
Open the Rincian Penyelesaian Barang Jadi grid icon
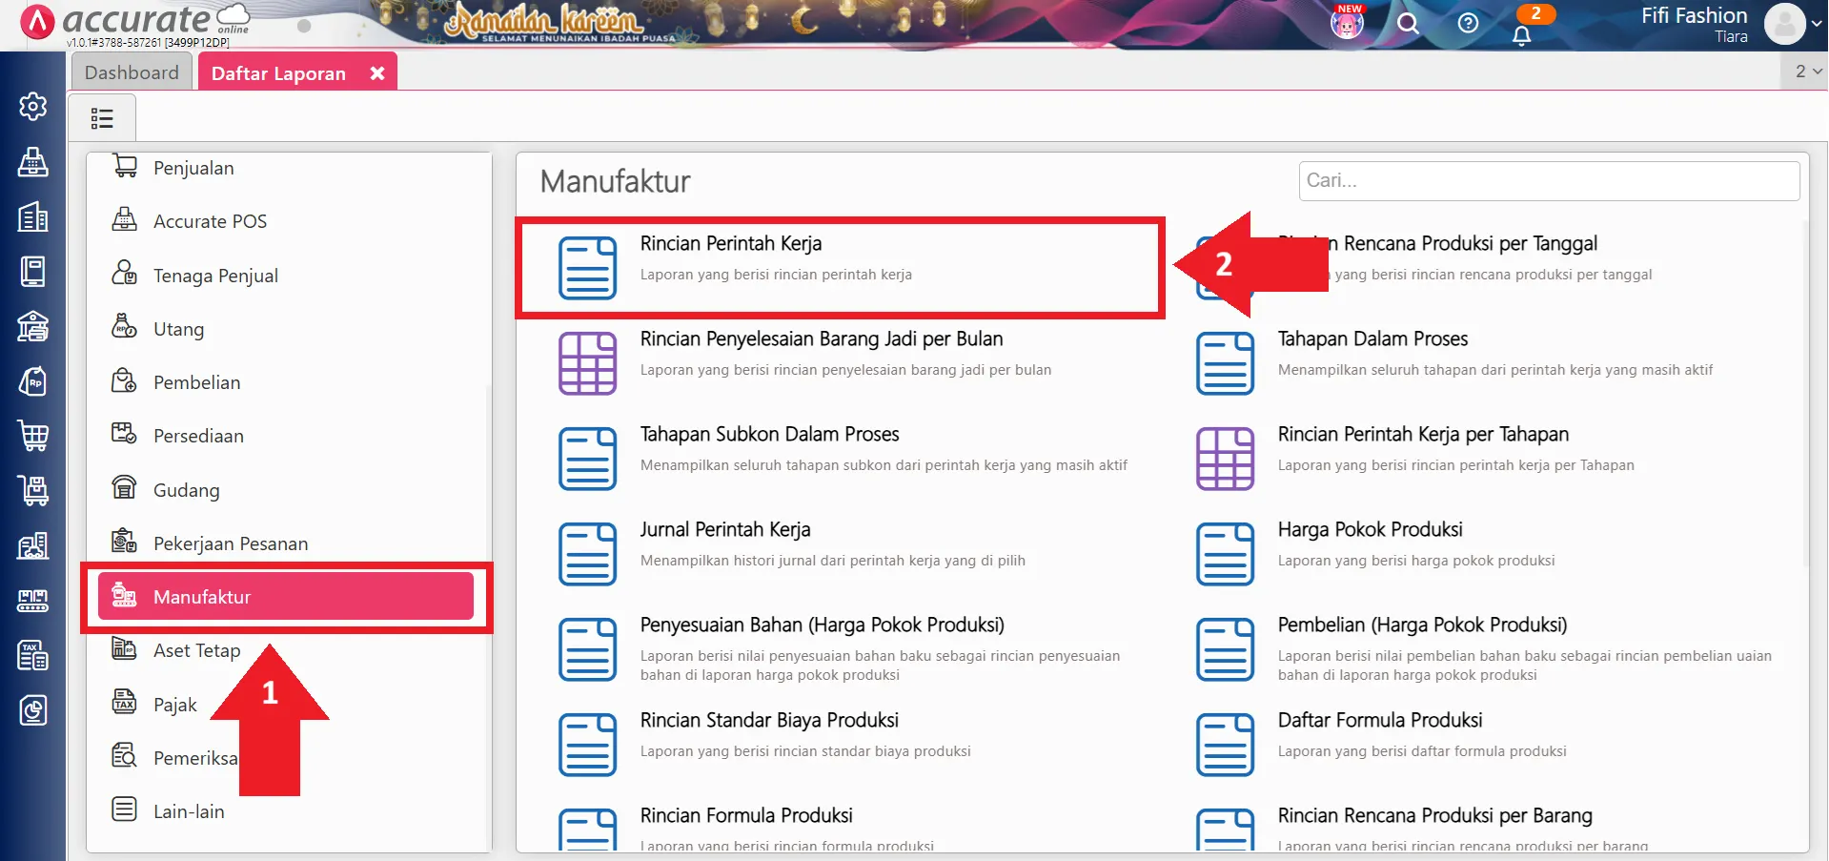tap(587, 363)
